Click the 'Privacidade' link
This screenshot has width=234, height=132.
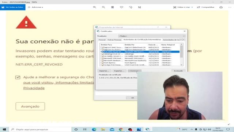tap(34, 88)
